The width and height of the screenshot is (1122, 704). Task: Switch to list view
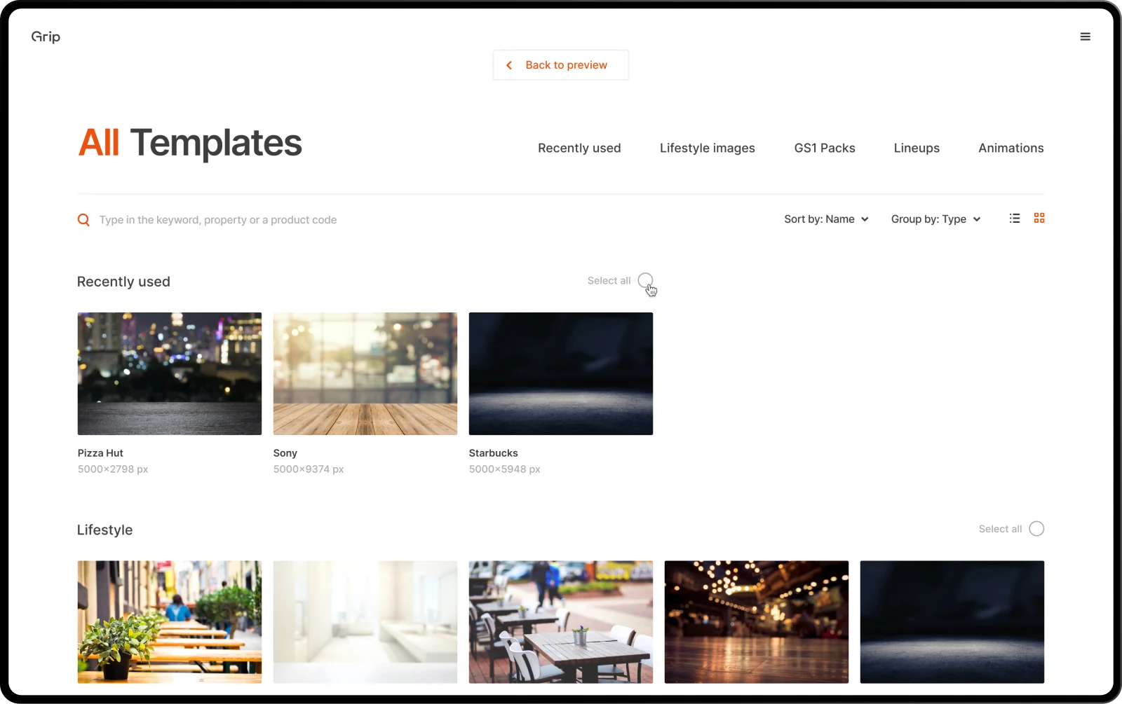1014,219
